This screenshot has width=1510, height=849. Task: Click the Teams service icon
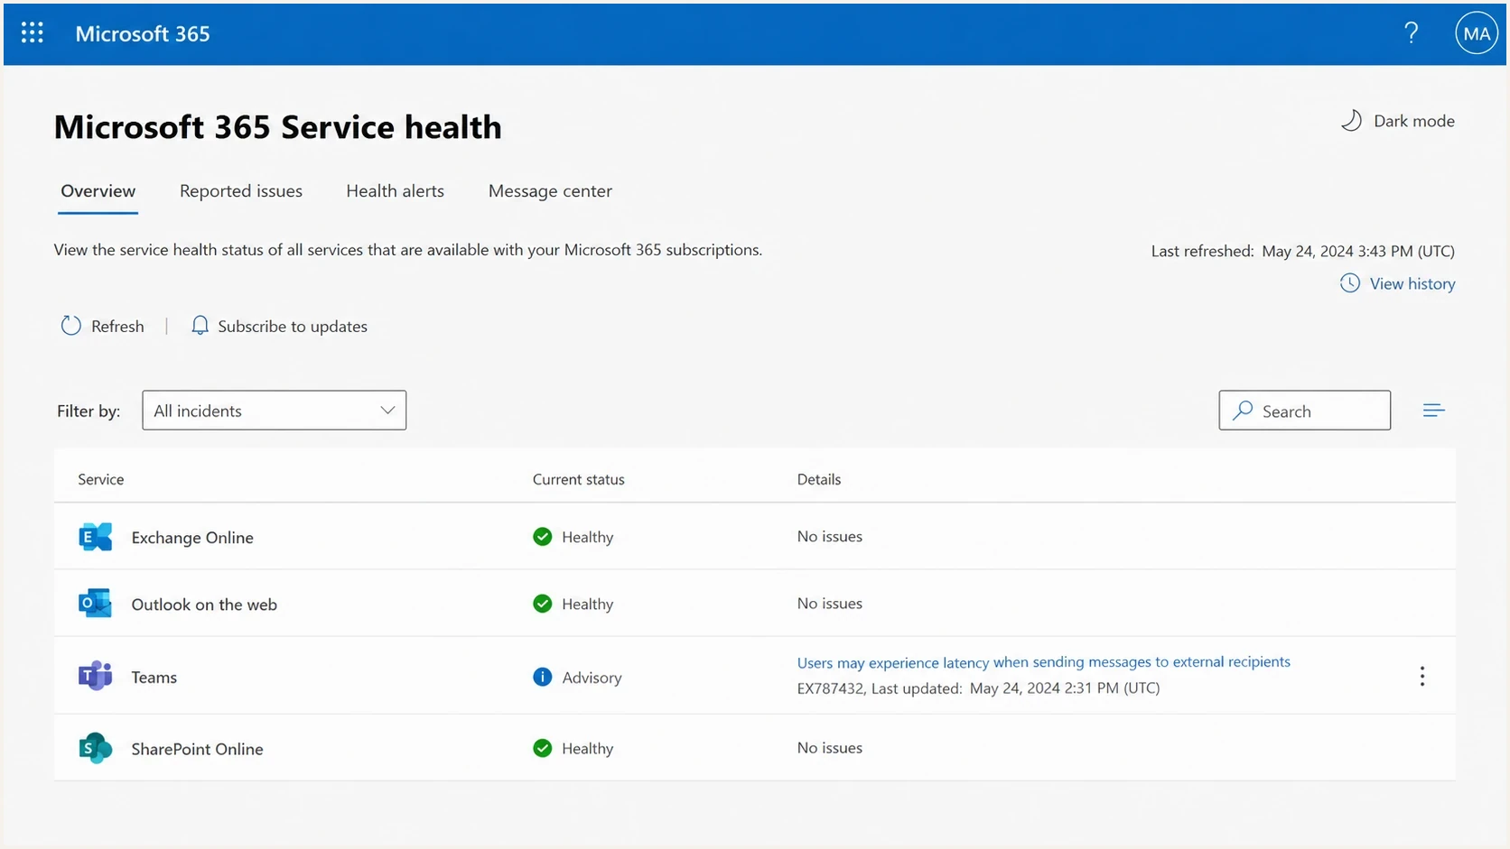[95, 676]
